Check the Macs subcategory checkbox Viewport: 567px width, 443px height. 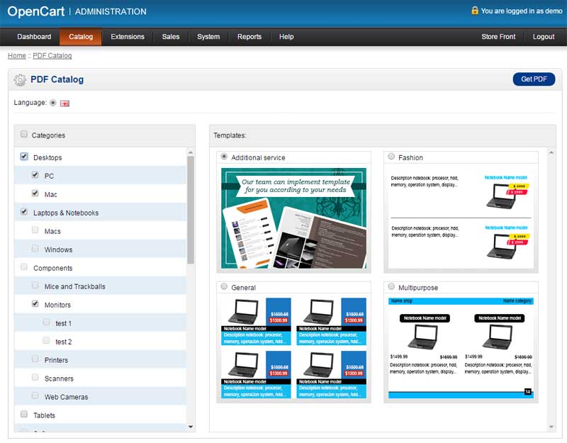(35, 230)
